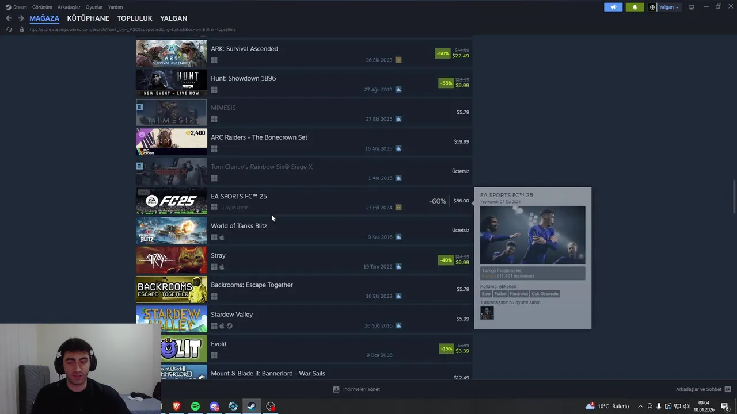Switch to the MAĞAZA tab
This screenshot has width=737, height=414.
[x=44, y=18]
